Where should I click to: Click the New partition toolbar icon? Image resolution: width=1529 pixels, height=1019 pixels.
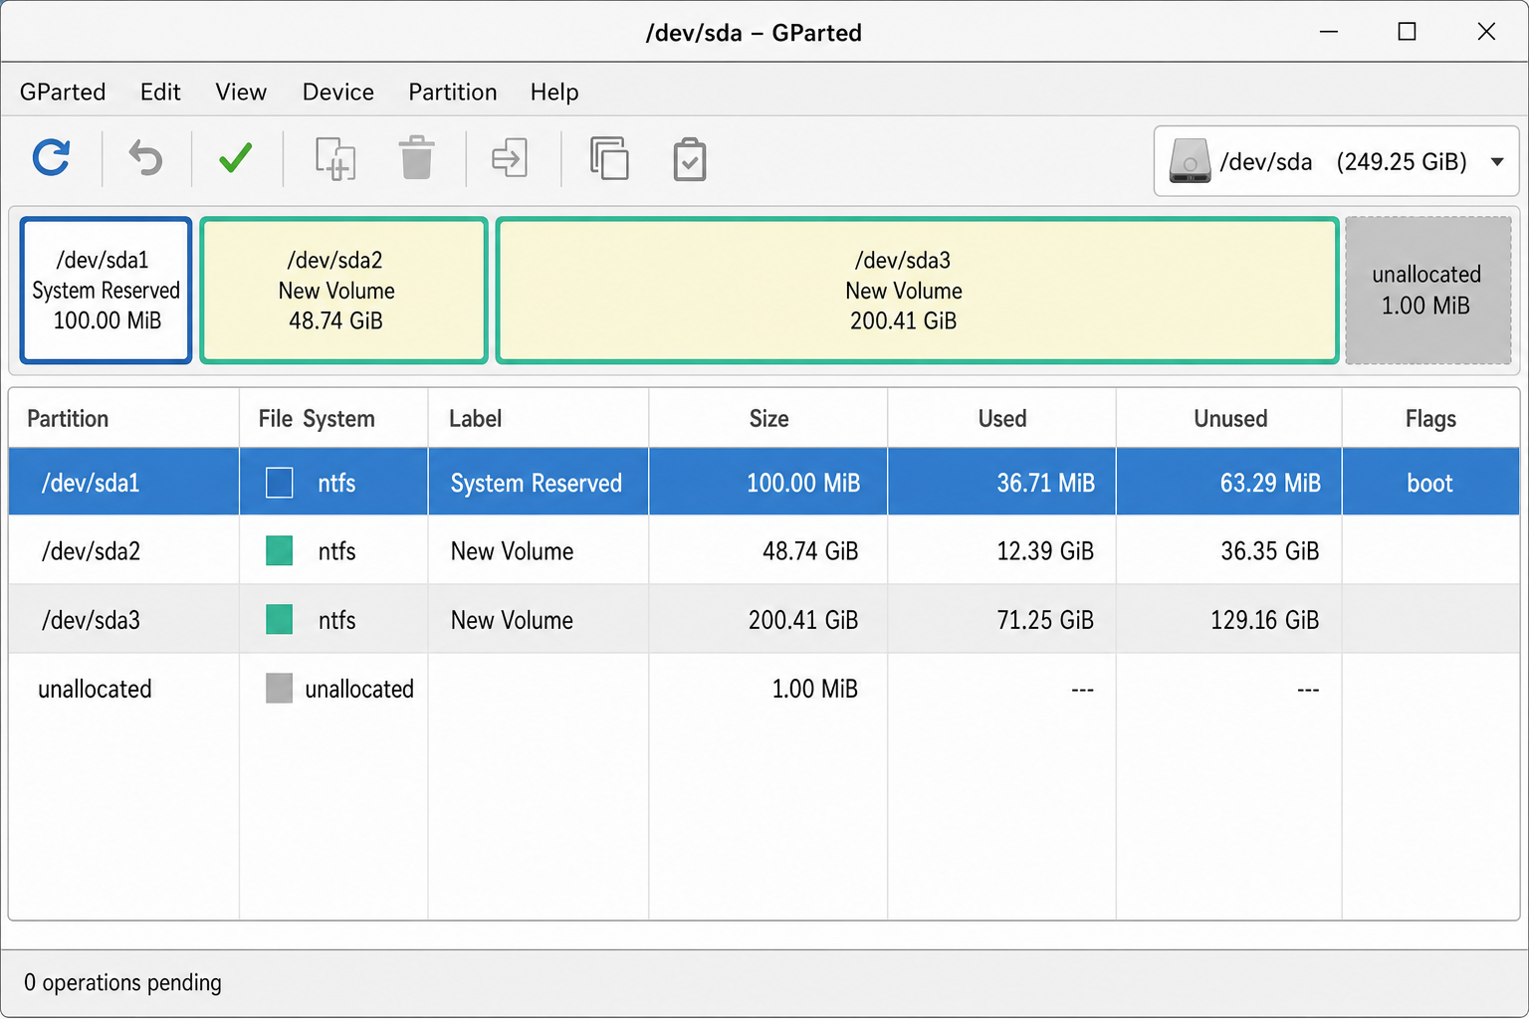point(335,158)
